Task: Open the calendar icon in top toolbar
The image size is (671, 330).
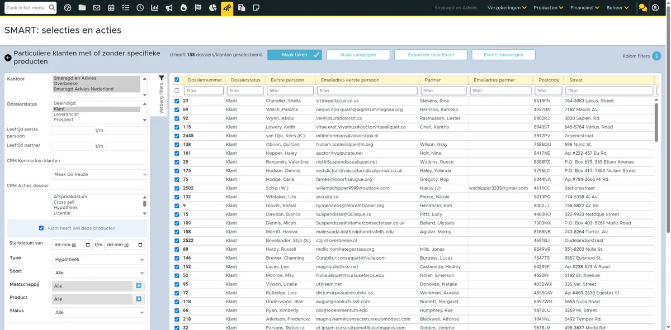Action: (x=111, y=8)
